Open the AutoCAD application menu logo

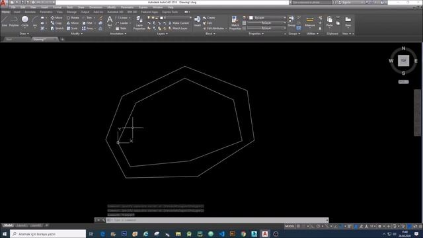(3, 3)
